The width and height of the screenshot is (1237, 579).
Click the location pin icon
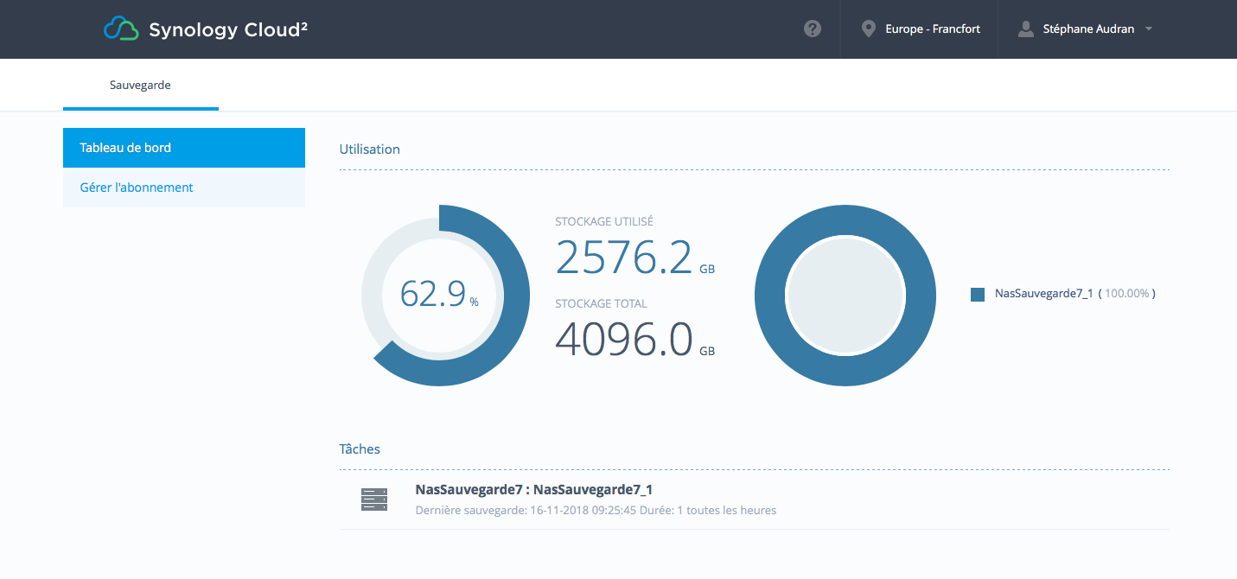pos(868,29)
